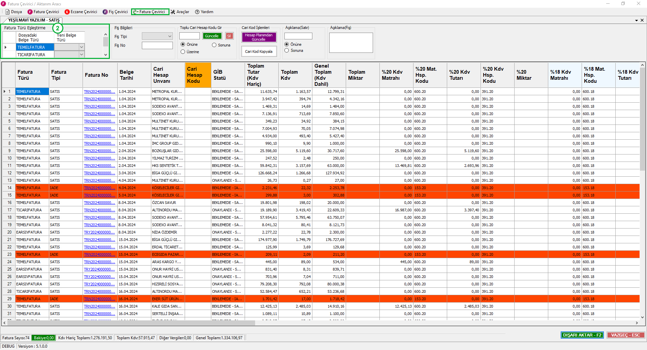The width and height of the screenshot is (647, 350).
Task: Select Sonuna radio in Toplu Cari Hesap group
Action: click(214, 45)
